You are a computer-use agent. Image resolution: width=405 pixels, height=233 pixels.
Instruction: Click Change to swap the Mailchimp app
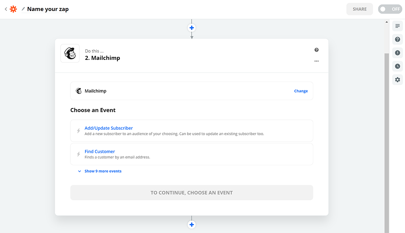point(301,91)
